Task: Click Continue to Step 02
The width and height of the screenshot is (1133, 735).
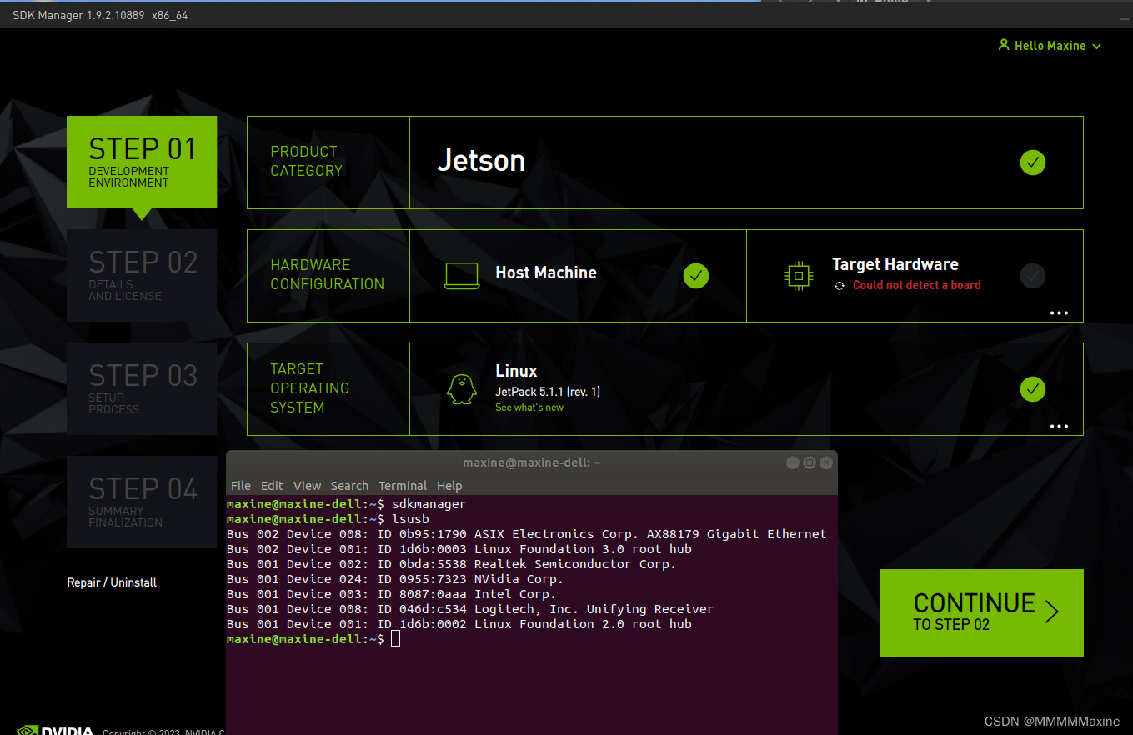Action: [x=980, y=612]
